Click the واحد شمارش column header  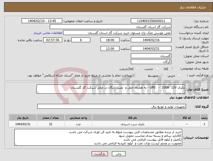coord(78,118)
